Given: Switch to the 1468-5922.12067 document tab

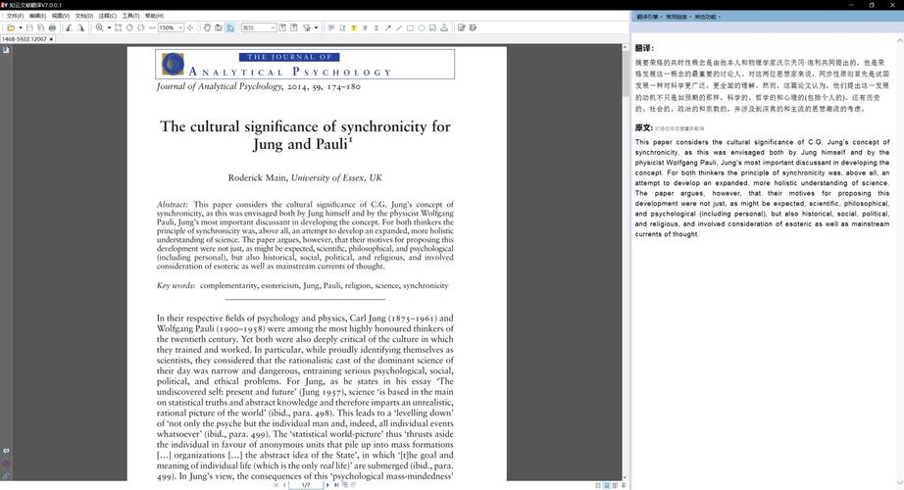Looking at the screenshot, I should pyautogui.click(x=25, y=39).
